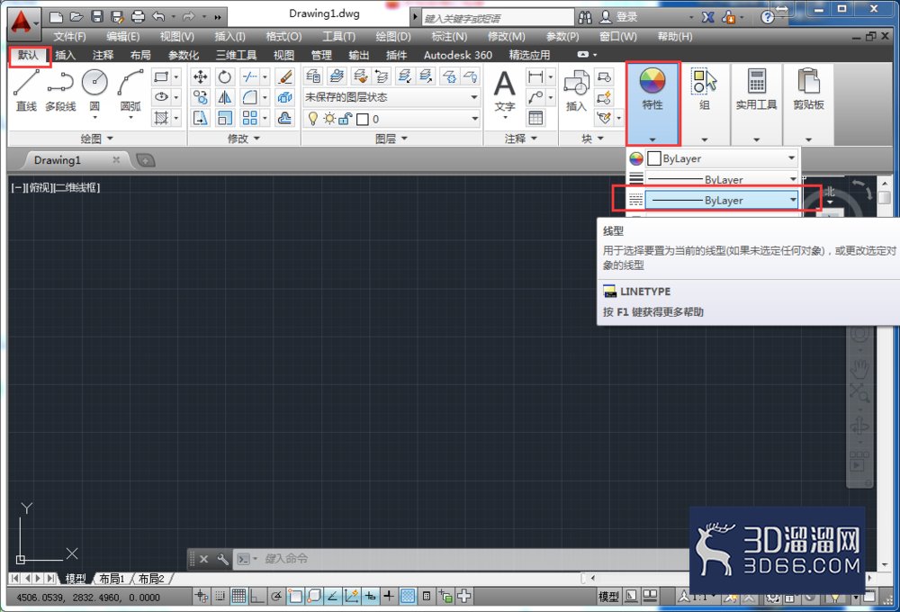Click the Scale tool icon

[x=225, y=118]
